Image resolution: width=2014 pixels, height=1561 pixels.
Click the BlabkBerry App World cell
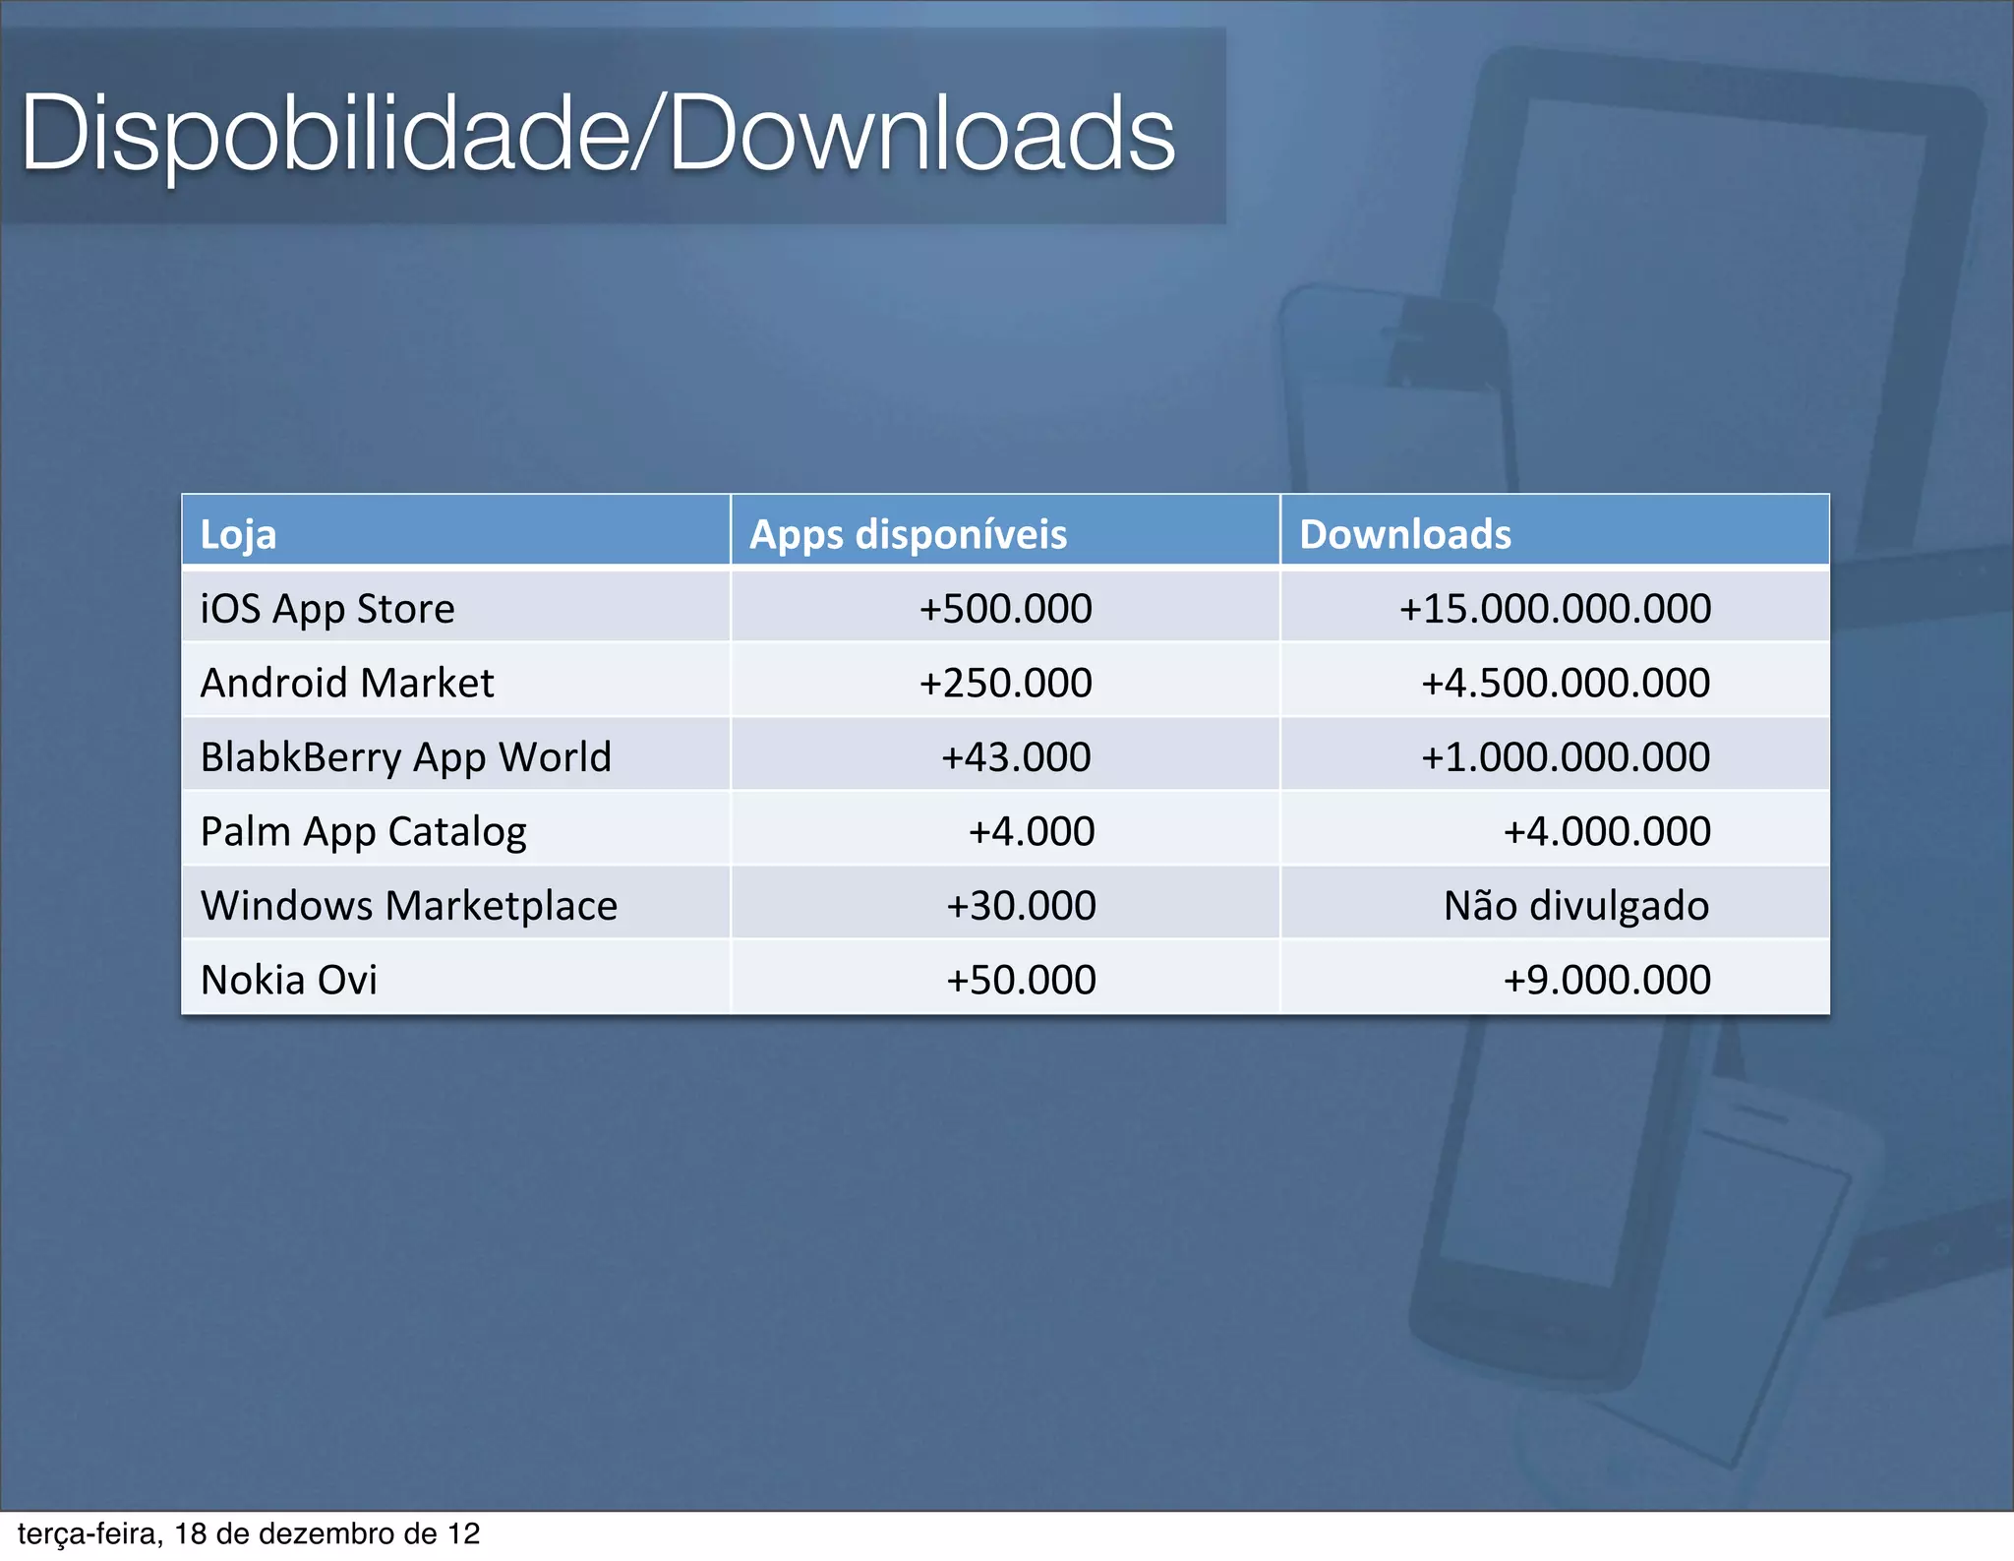coord(456,755)
